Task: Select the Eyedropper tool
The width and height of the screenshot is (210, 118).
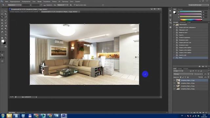Action: click(x=6, y=17)
